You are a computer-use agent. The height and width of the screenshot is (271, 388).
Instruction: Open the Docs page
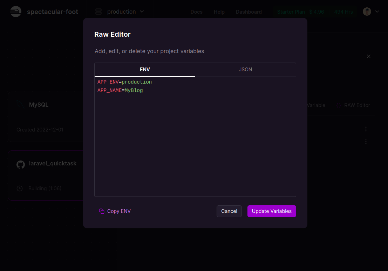196,12
